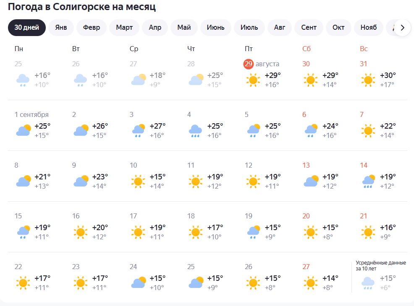Click the sunny icon for September 7

pyautogui.click(x=368, y=130)
